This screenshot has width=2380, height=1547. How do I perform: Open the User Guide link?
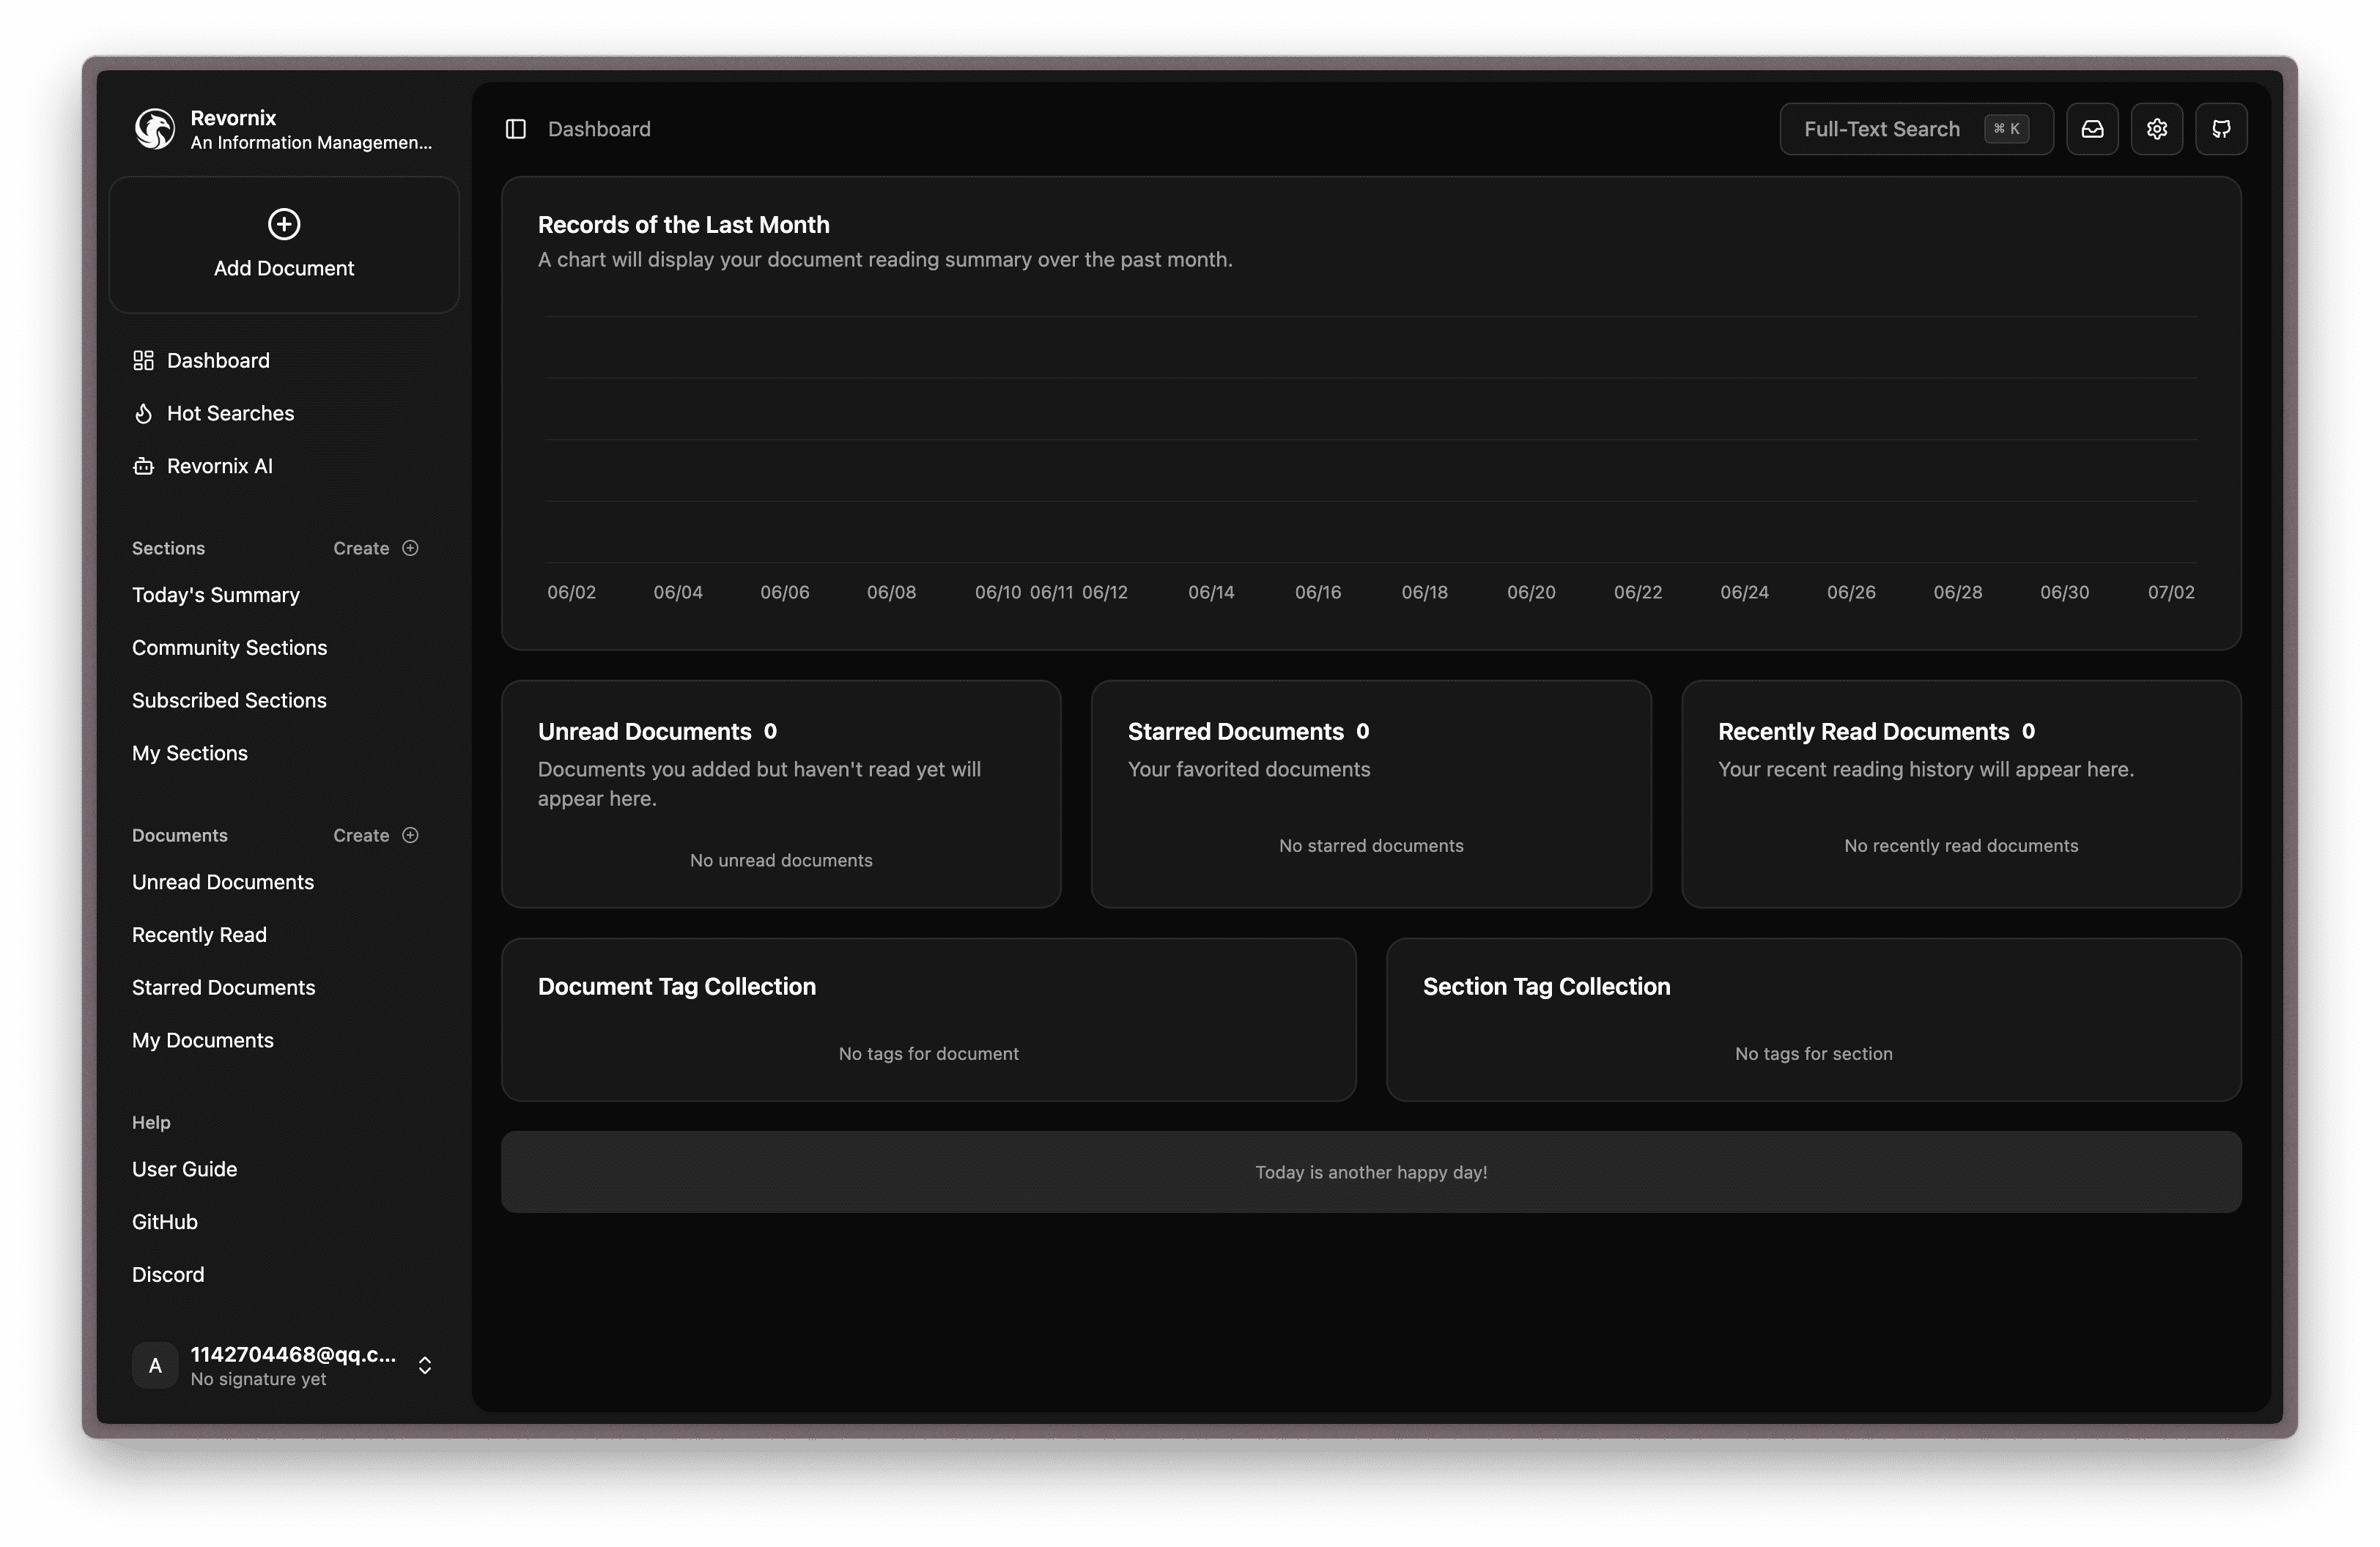[x=184, y=1169]
